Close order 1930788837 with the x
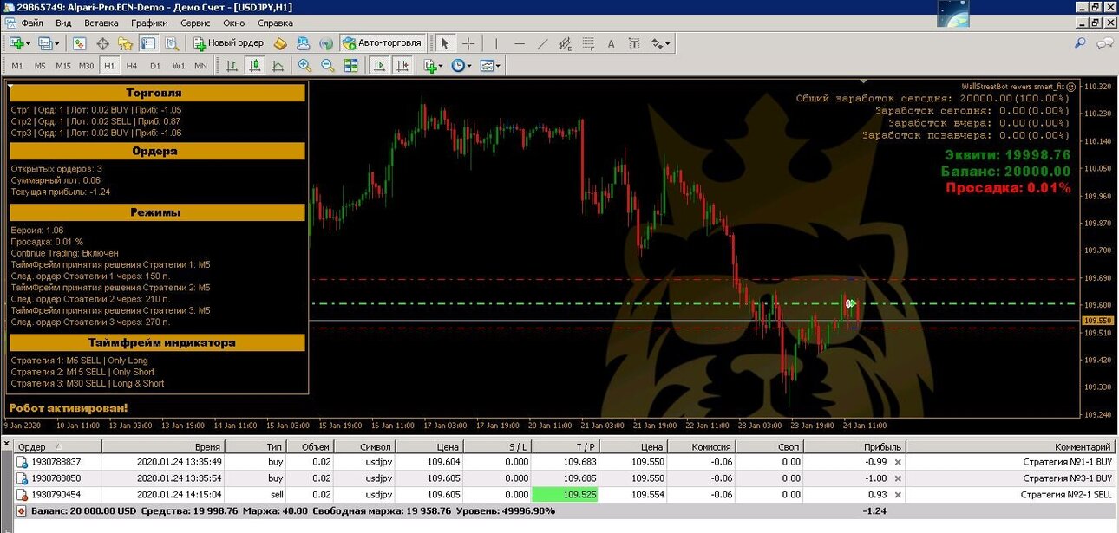1119x533 pixels. click(898, 462)
